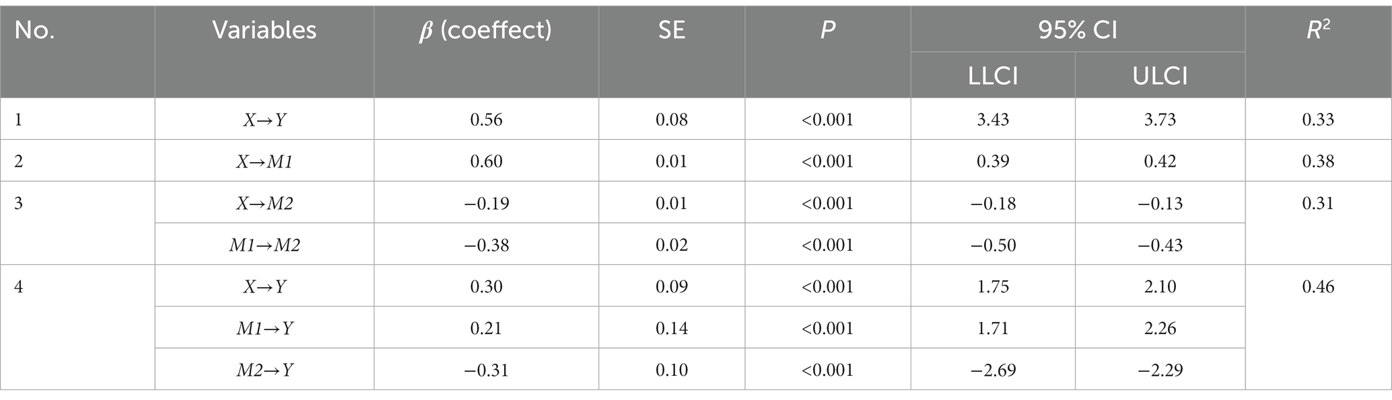Click ULCI value 2.26
Image resolution: width=1392 pixels, height=400 pixels.
pyautogui.click(x=1160, y=328)
